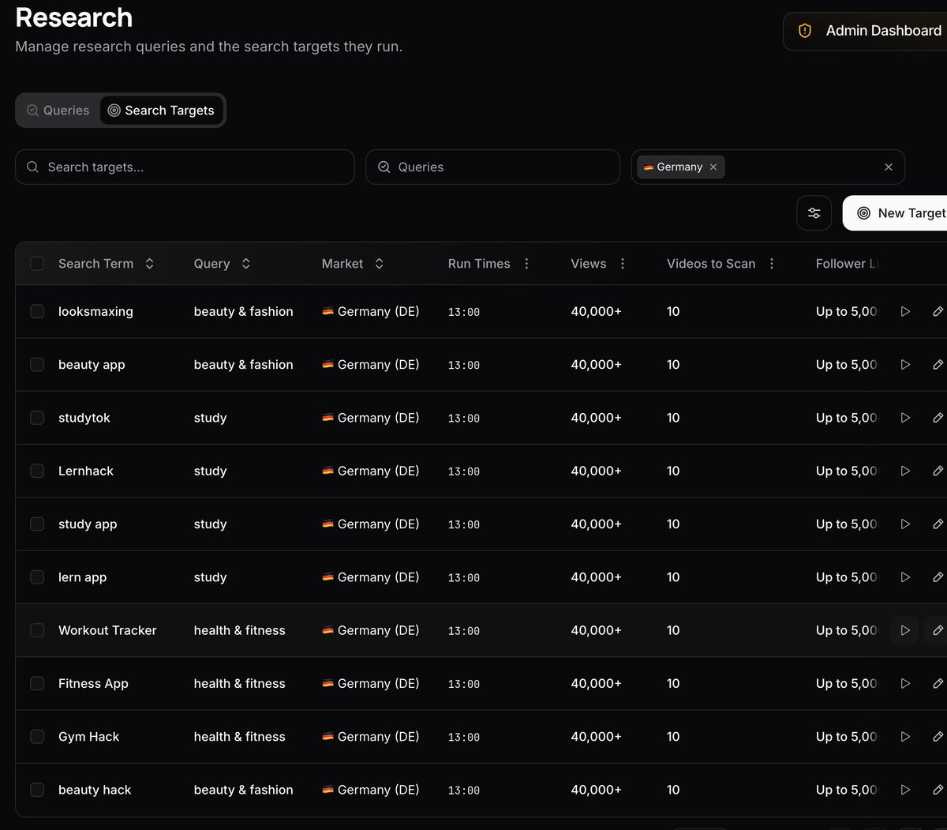Screen dimensions: 947x830
Task: Run the beauty app target with its play icon
Action: [x=905, y=365]
